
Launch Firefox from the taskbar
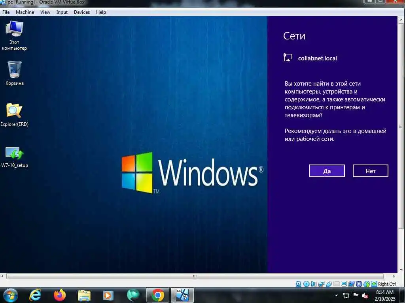pos(60,295)
